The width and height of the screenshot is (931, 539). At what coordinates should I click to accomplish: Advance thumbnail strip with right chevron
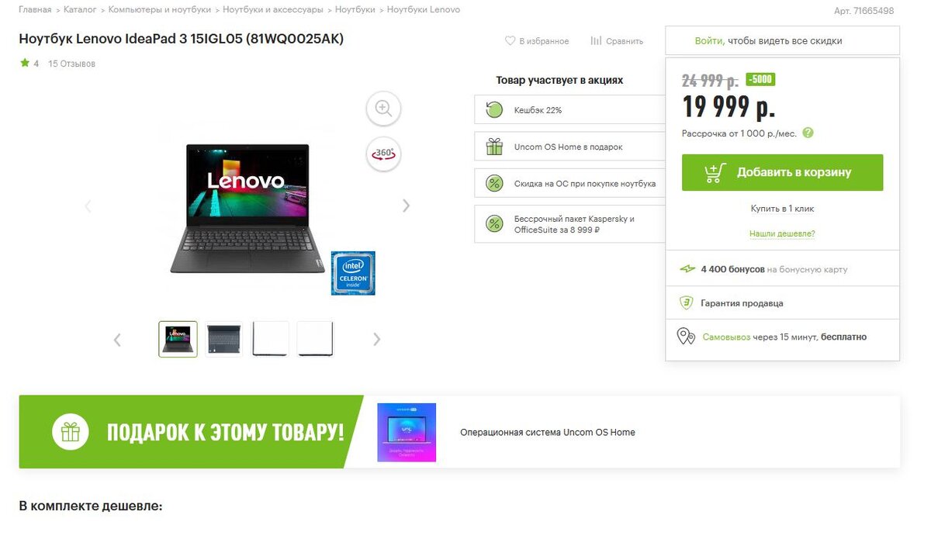pyautogui.click(x=377, y=339)
